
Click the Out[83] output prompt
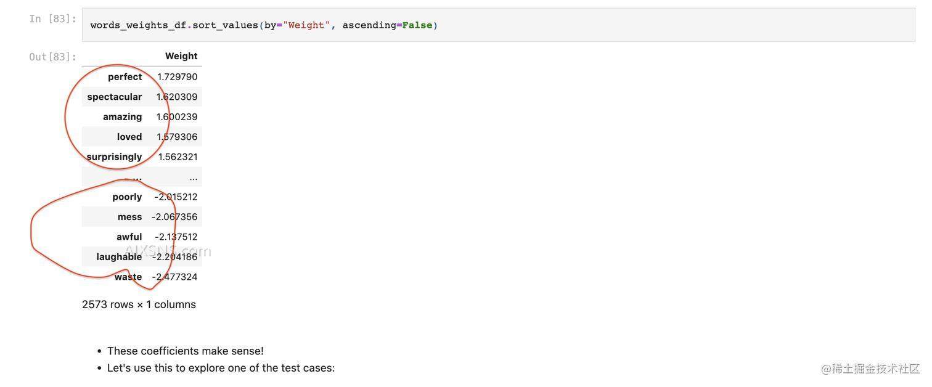[x=52, y=57]
